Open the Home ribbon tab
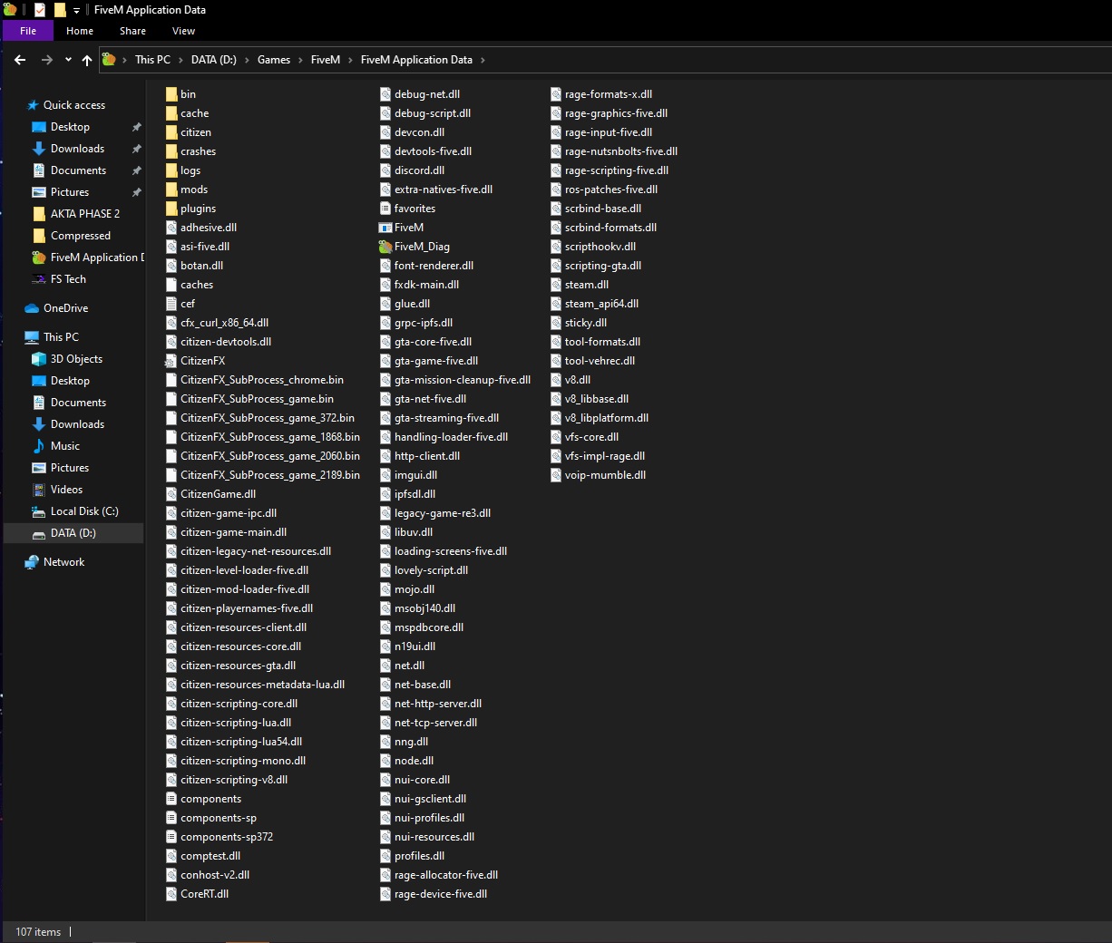 pyautogui.click(x=80, y=31)
